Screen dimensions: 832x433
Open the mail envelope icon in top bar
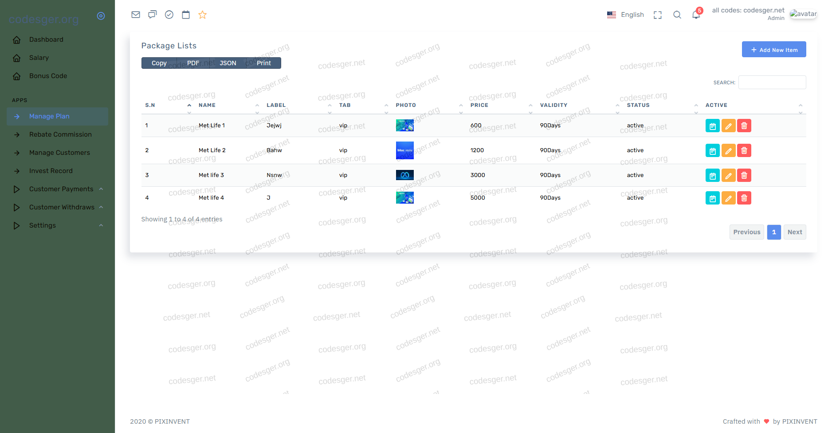(136, 15)
